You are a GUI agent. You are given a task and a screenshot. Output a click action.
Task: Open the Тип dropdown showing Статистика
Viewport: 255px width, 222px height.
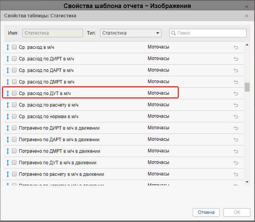point(130,33)
